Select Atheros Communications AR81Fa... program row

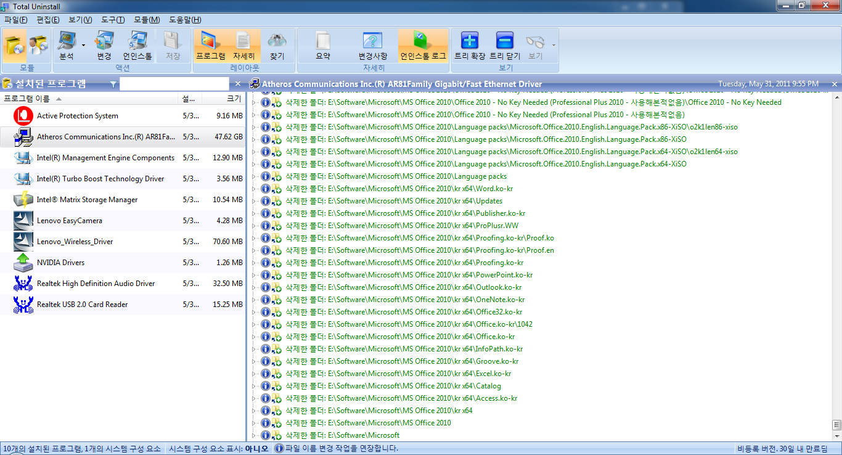[x=123, y=137]
